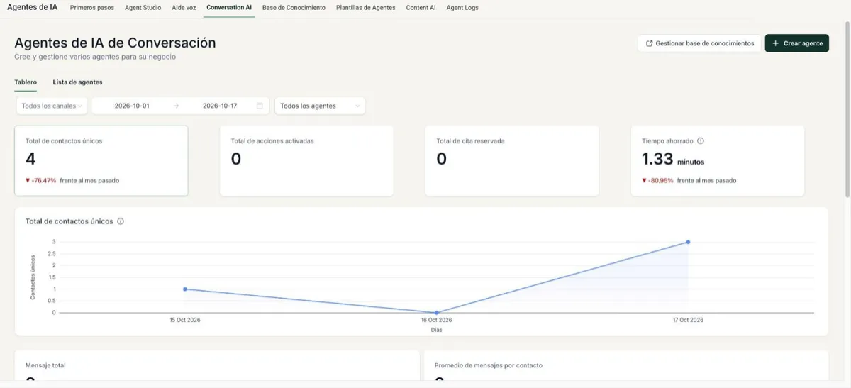This screenshot has width=851, height=388.
Task: Click the 16 Oct 2026 chart data point
Action: 436,312
